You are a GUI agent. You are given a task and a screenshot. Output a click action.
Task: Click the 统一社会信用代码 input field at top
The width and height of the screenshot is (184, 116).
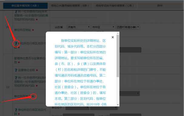coord(75,15)
